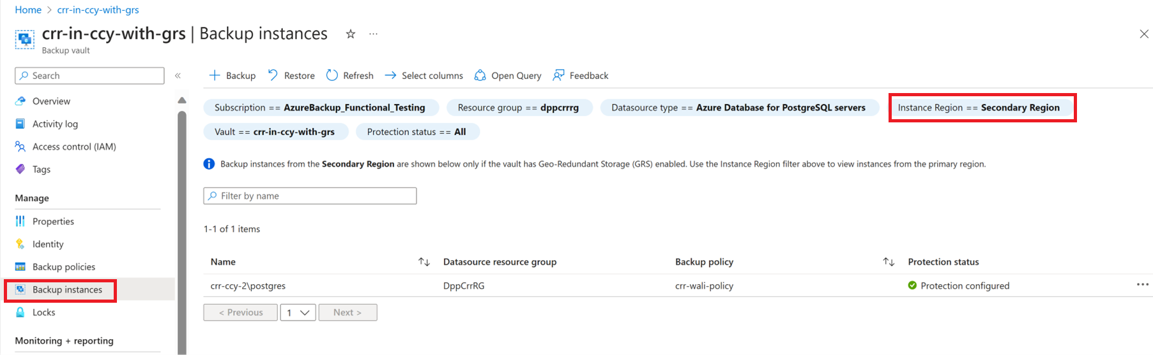Open the Protection status filter pill
The height and width of the screenshot is (355, 1153).
[x=416, y=132]
